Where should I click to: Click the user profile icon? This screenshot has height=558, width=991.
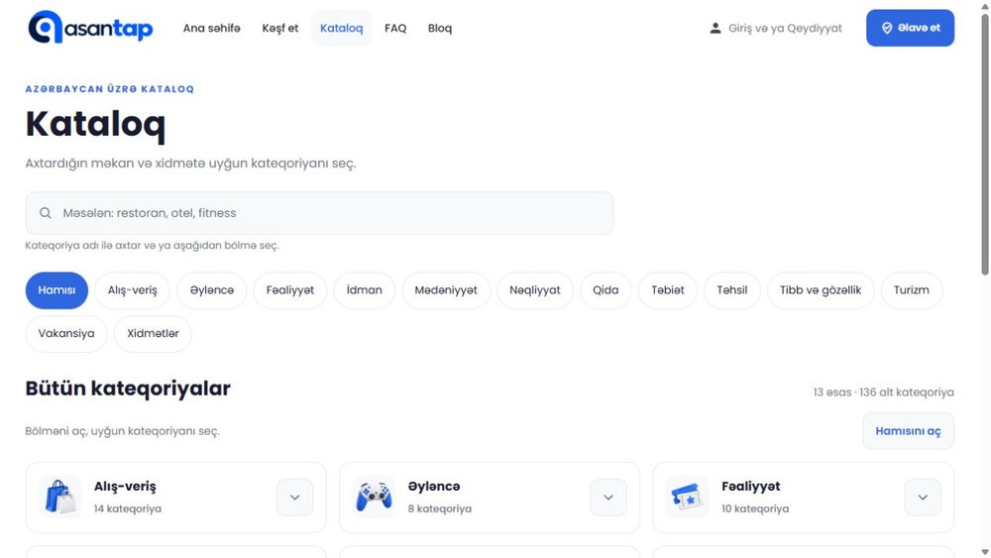(715, 28)
